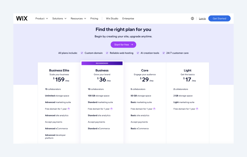
Task: Click 'Standard site analytics' feature
Action: click(x=99, y=115)
